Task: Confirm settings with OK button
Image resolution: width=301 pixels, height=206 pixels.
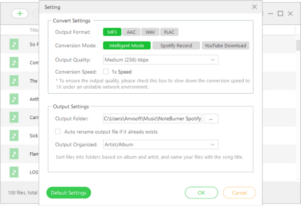Action: [201, 192]
